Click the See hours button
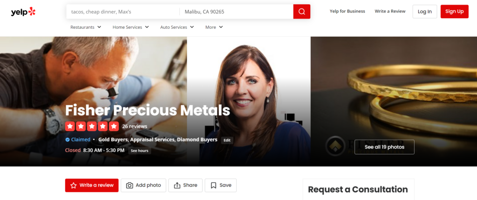The height and width of the screenshot is (200, 477). [139, 151]
